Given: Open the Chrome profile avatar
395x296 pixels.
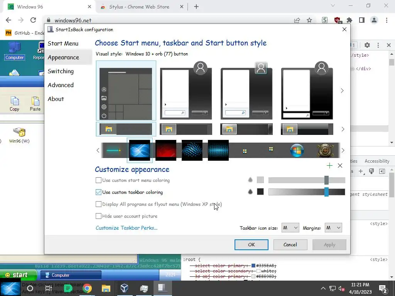Looking at the screenshot, I should point(374,20).
